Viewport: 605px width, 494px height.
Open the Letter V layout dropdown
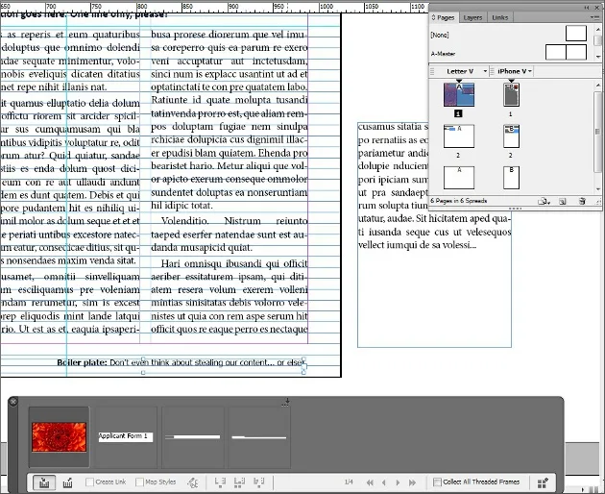(x=485, y=71)
